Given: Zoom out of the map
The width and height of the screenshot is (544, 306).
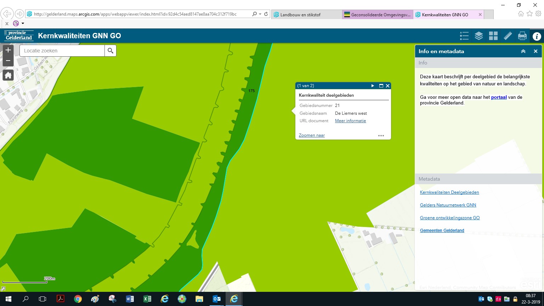Looking at the screenshot, I should click(x=8, y=61).
